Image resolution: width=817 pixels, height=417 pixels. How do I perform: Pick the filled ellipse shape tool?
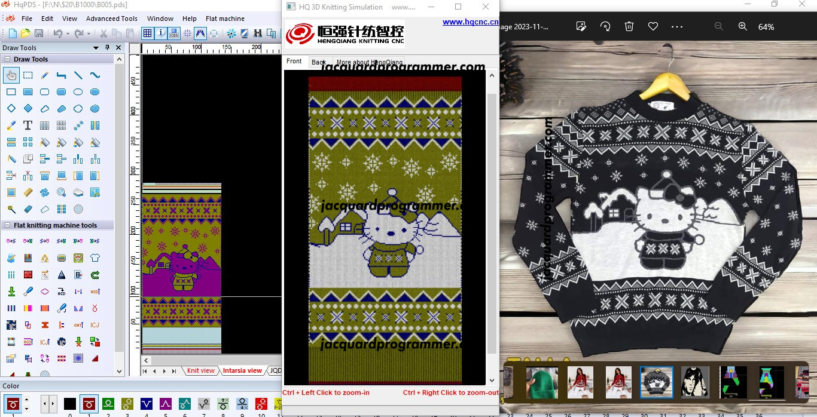pyautogui.click(x=94, y=92)
